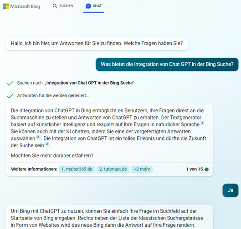Image resolution: width=241 pixels, height=229 pixels.
Task: Click the 'Weitere Informationen:' label
Action: (x=34, y=169)
